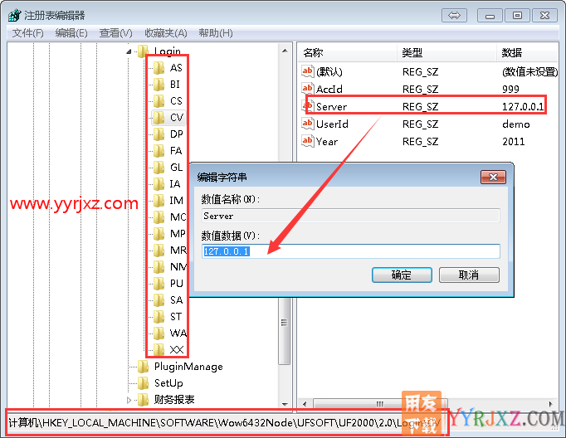
Task: Click the 2011 data cell
Action: tap(513, 141)
